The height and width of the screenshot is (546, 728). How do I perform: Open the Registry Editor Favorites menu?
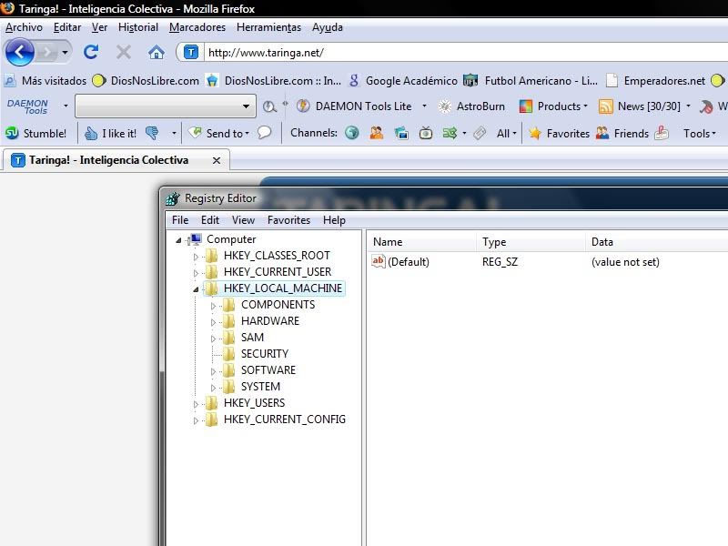click(x=288, y=220)
